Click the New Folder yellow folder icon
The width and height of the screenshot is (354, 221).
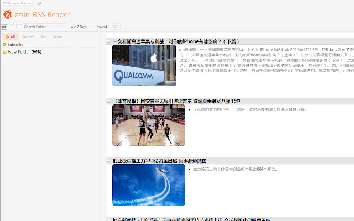[4, 52]
